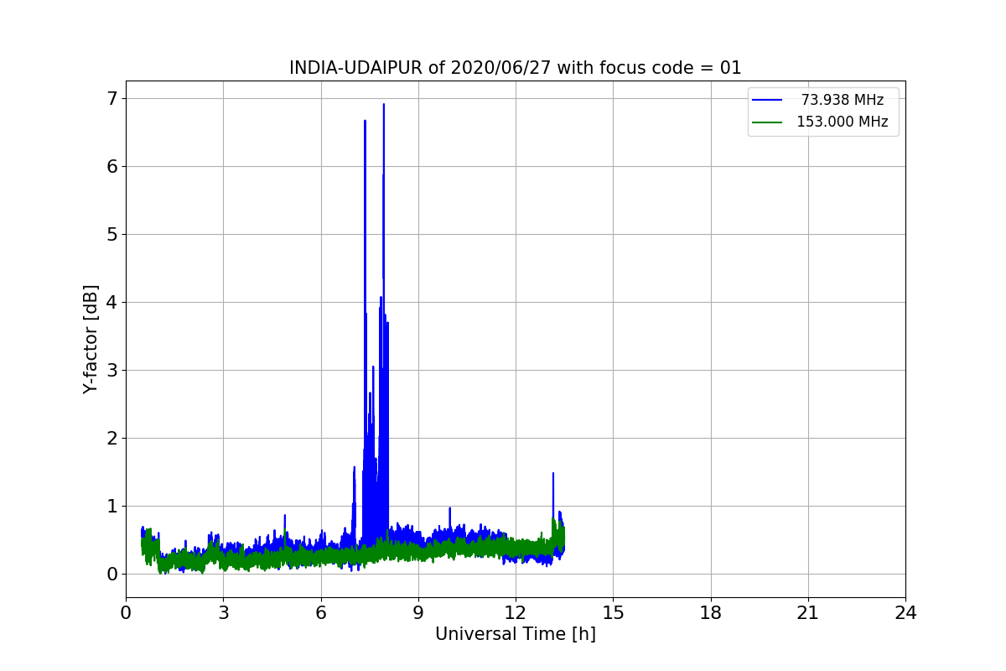
Task: Click the y-axis tick label 2
Action: 112,438
